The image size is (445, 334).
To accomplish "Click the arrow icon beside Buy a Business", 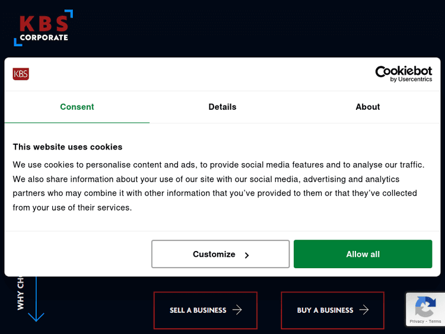I will 364,310.
